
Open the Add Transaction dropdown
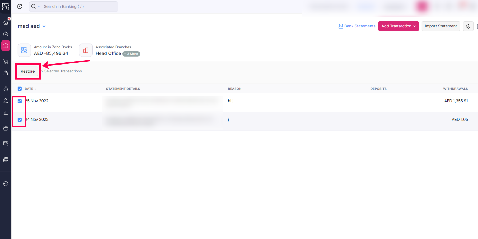tap(399, 26)
